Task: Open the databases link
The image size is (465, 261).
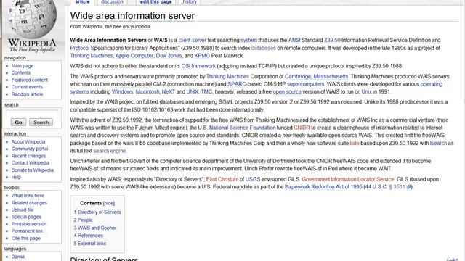Action: pos(263,48)
